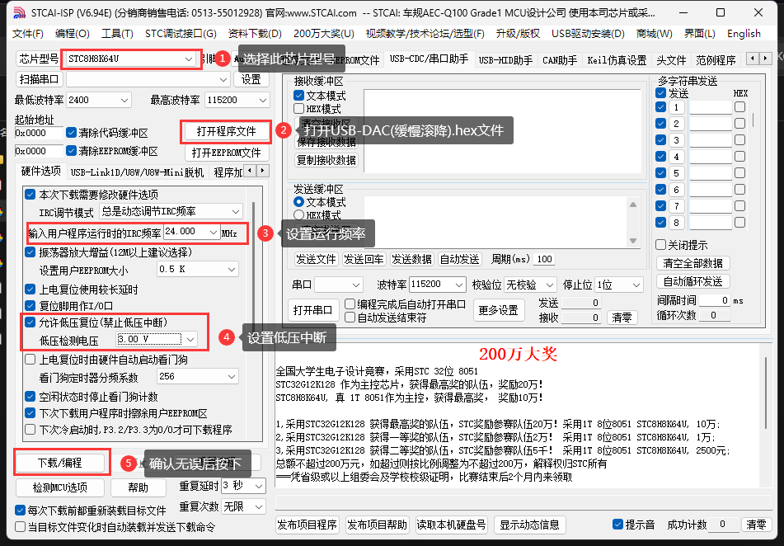Click the 打开串口 button
784x546 pixels.
click(x=312, y=310)
